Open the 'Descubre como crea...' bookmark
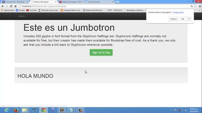Image resolution: width=202 pixels, height=113 pixels. [49, 10]
